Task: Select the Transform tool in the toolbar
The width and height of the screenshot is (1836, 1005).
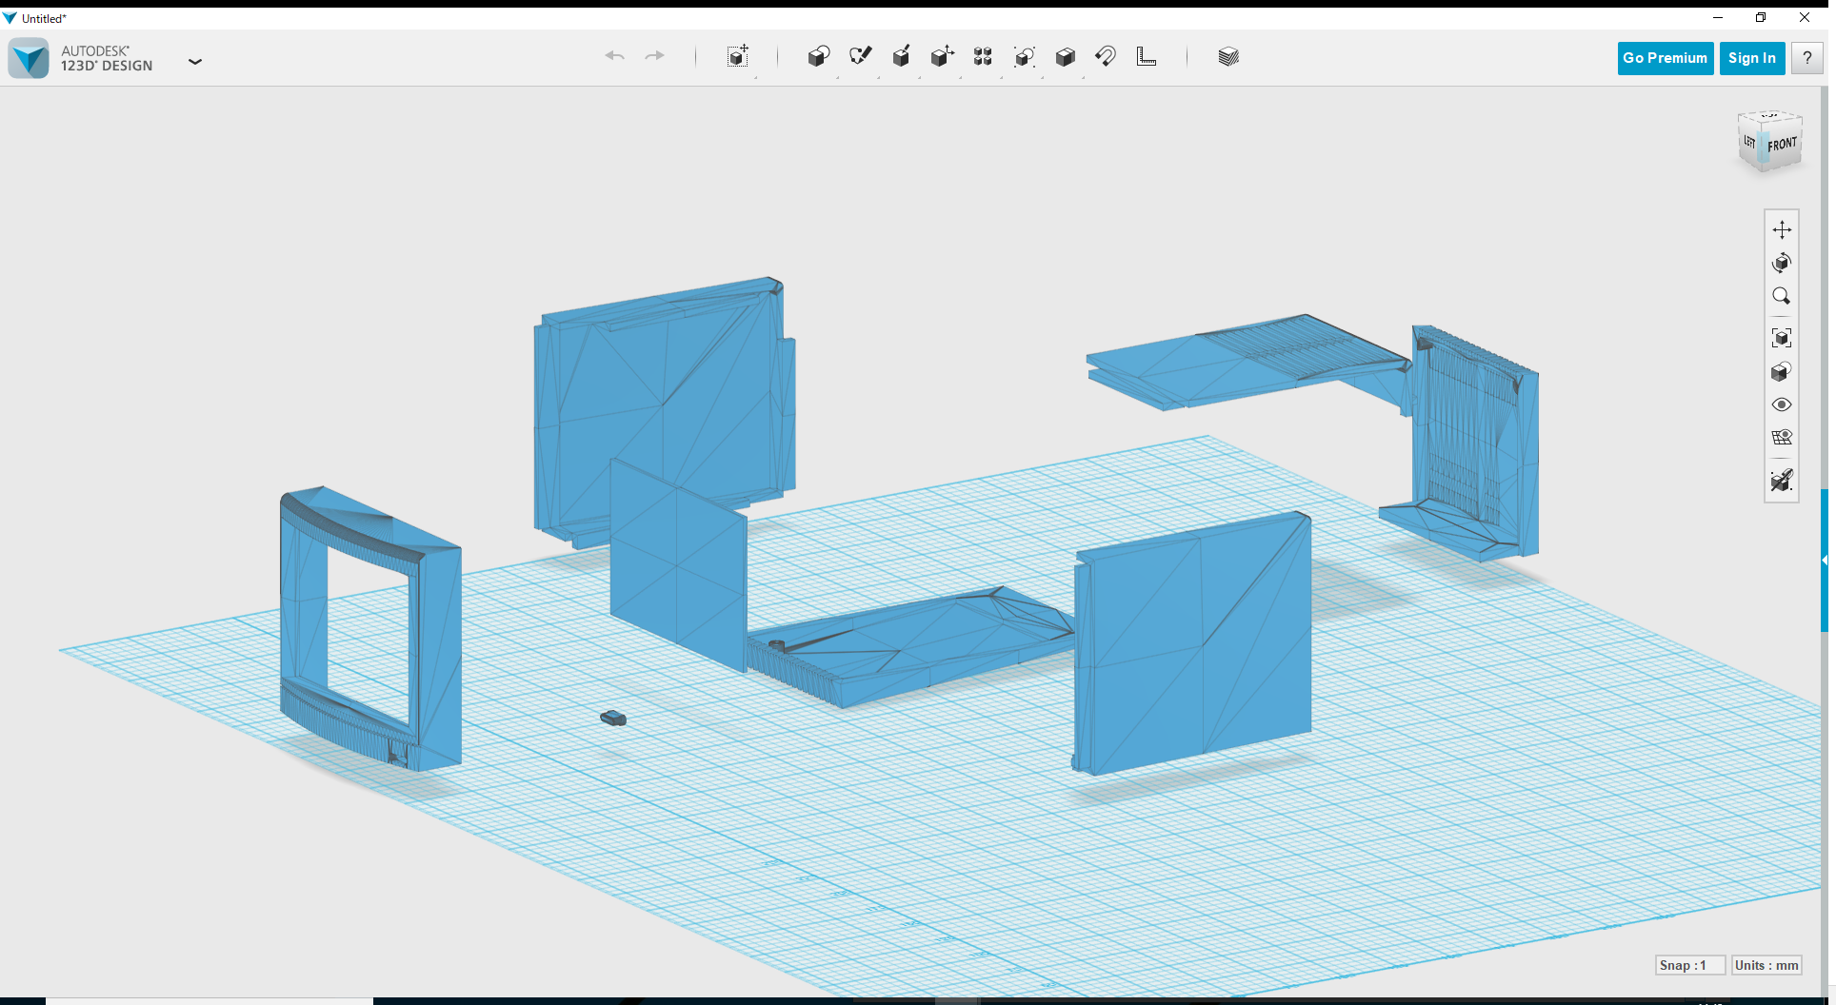Action: [x=737, y=56]
